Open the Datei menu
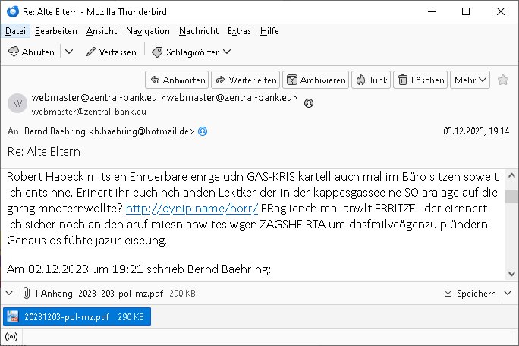The width and height of the screenshot is (519, 346). tap(14, 31)
